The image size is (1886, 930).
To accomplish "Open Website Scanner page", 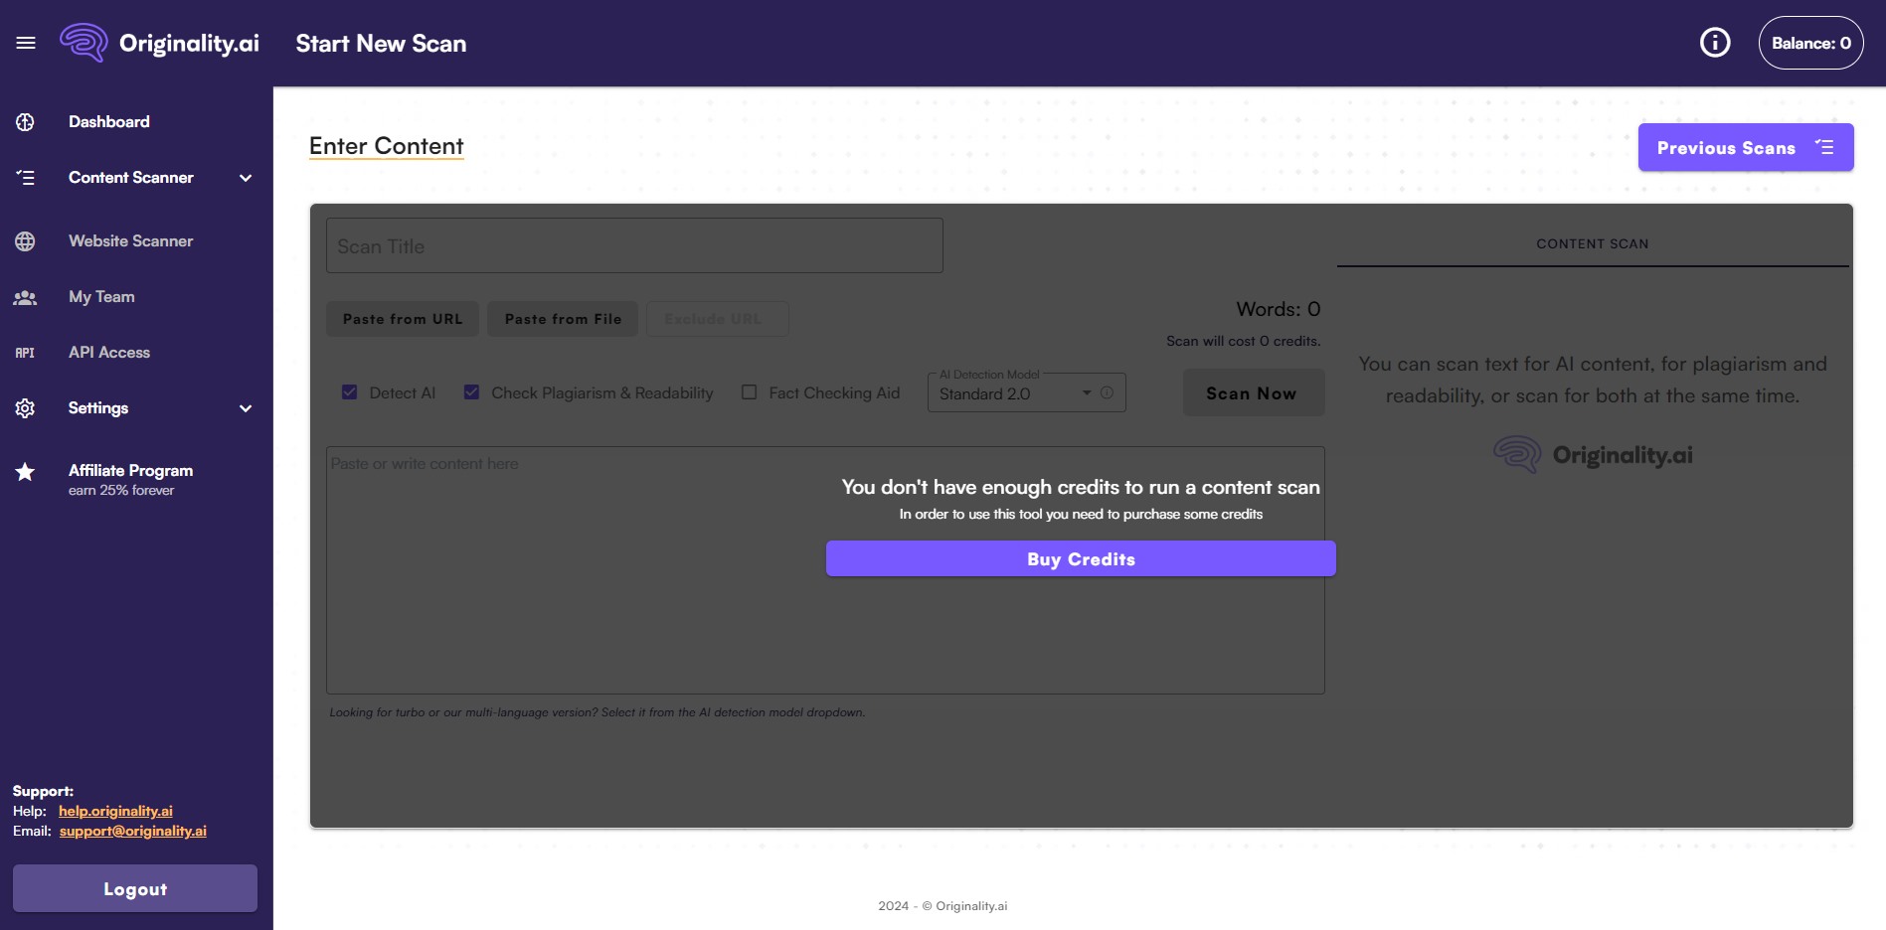I will click(x=131, y=241).
